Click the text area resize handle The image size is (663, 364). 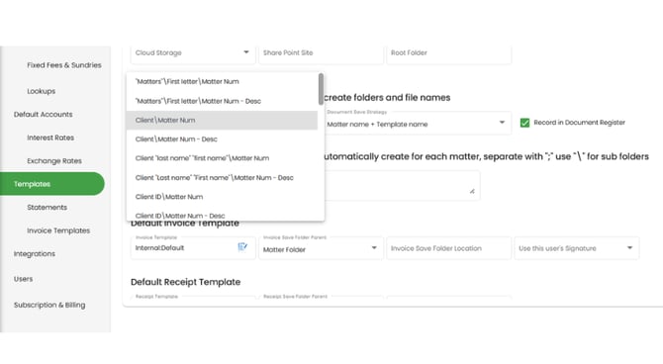pos(472,192)
